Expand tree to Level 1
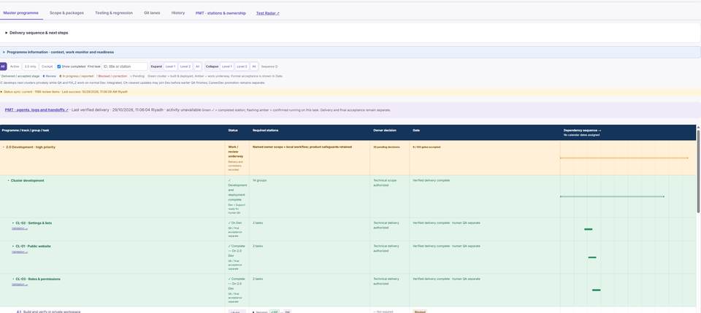 [170, 66]
